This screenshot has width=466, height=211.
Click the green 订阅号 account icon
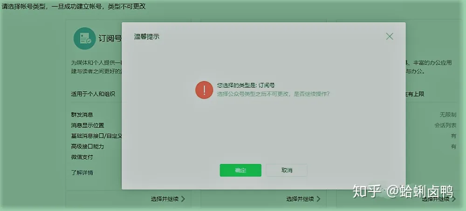[x=84, y=39]
